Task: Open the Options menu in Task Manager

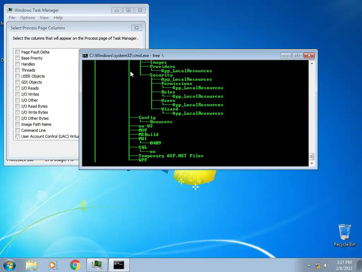Action: coord(28,18)
